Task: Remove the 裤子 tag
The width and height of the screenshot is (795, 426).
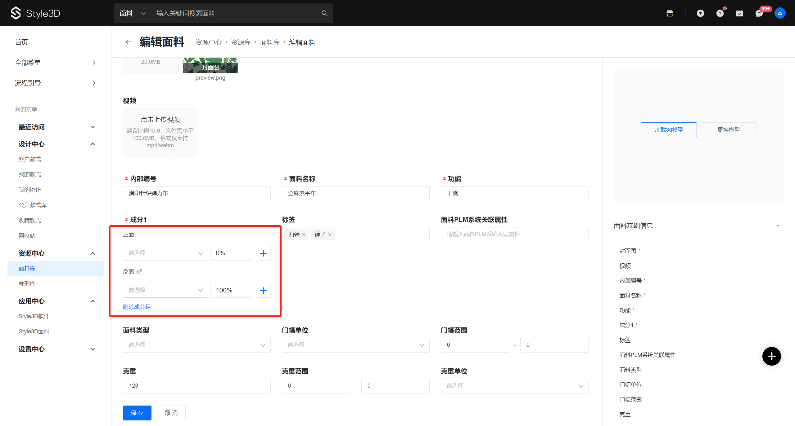Action: coord(330,235)
